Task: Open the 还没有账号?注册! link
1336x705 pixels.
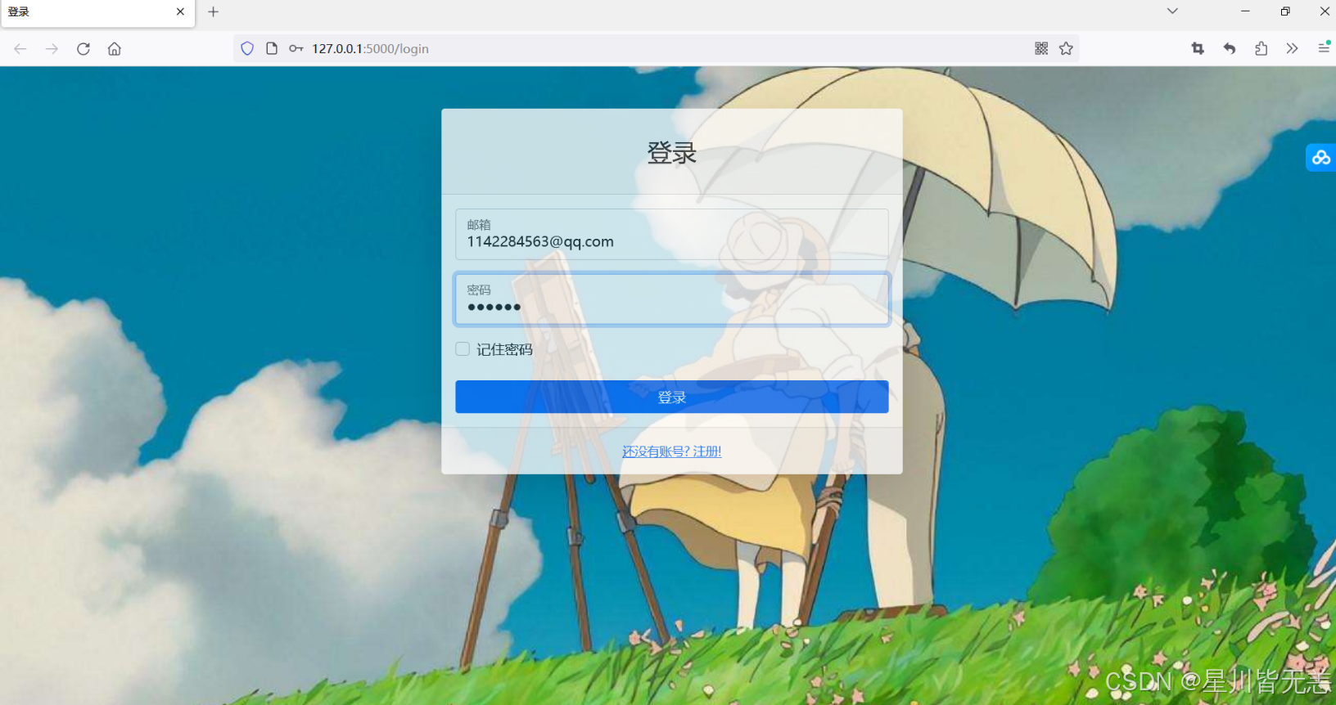Action: [672, 451]
